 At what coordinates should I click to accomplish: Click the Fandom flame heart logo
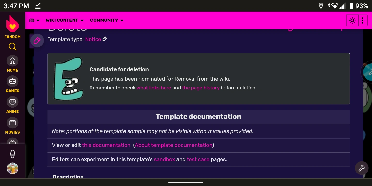point(12,24)
